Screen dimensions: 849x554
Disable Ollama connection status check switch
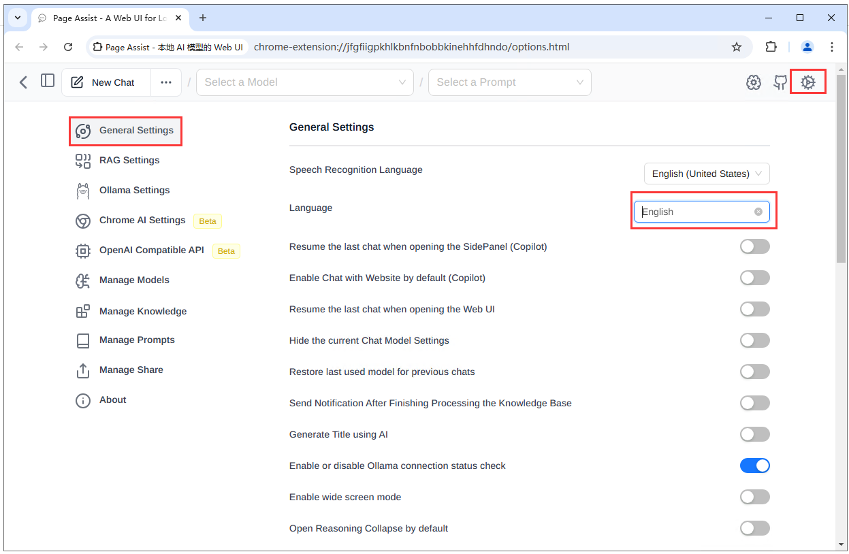pyautogui.click(x=755, y=466)
